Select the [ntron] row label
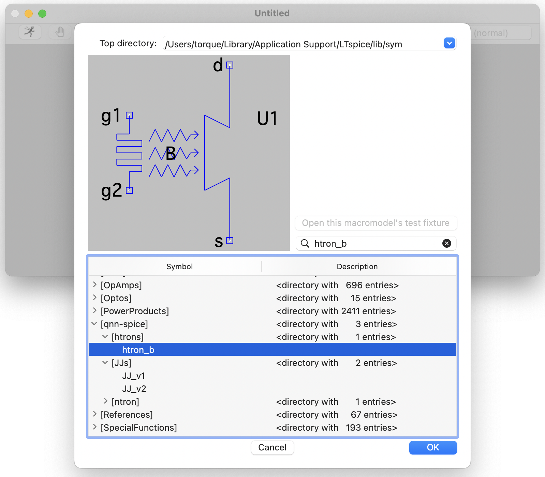Image resolution: width=545 pixels, height=477 pixels. coord(125,402)
